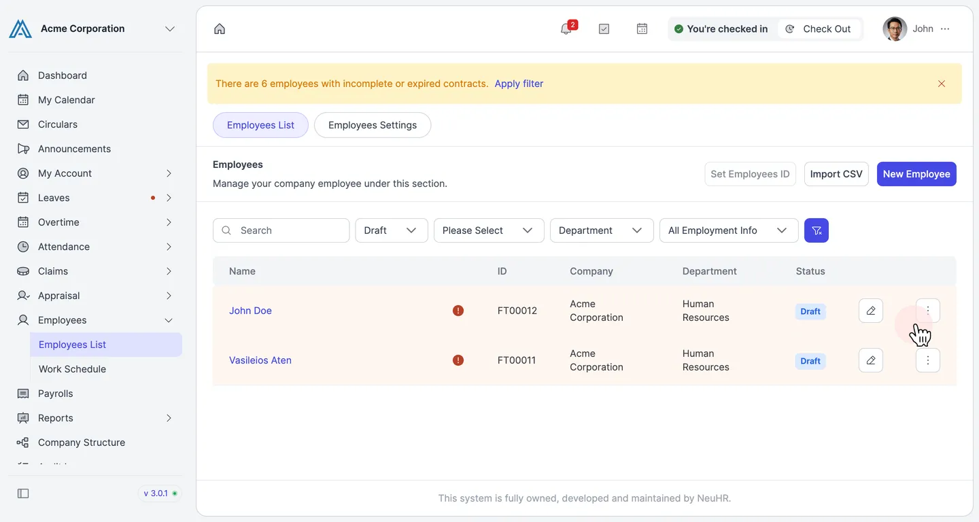Expand the Reports submenu chevron

point(169,418)
